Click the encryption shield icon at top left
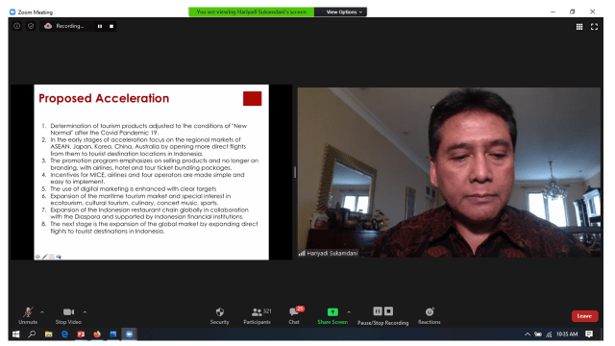Image resolution: width=615 pixels, height=346 pixels. click(31, 26)
